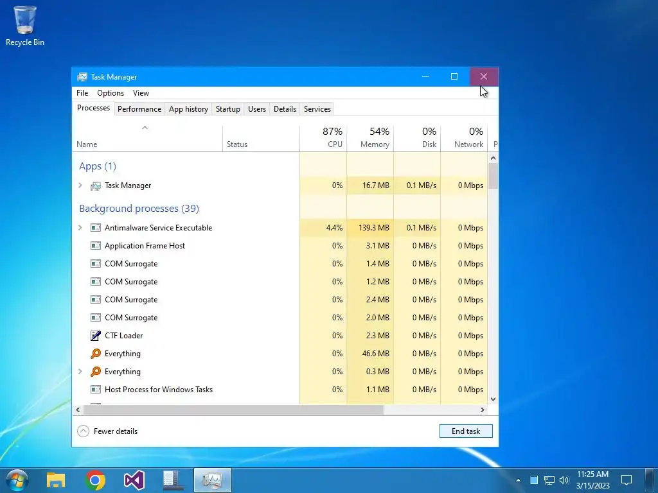The width and height of the screenshot is (658, 493).
Task: Sort processes by Memory column
Action: [370, 139]
